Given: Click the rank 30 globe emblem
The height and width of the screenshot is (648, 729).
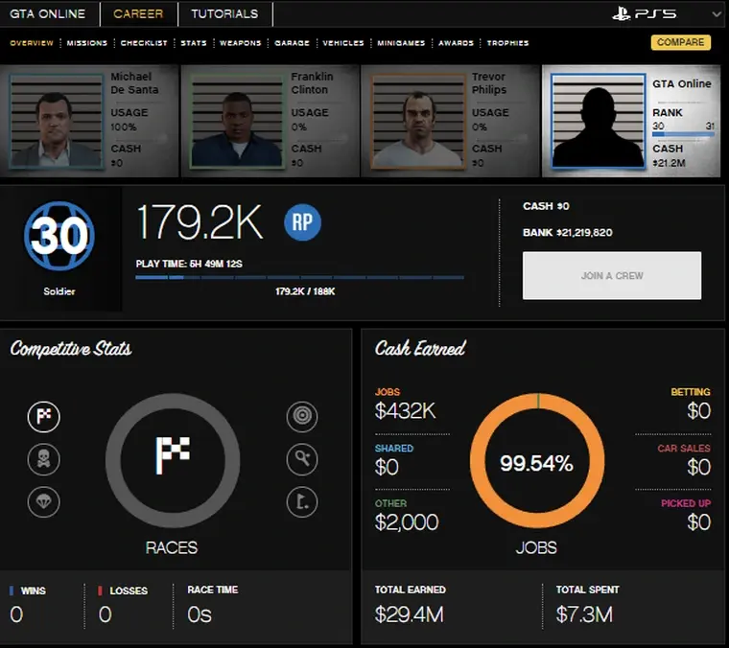Looking at the screenshot, I should click(60, 234).
